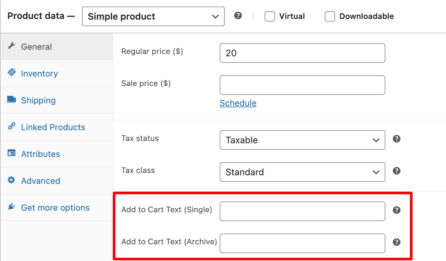This screenshot has height=261, width=446.
Task: Click the Attributes list icon
Action: 11,153
